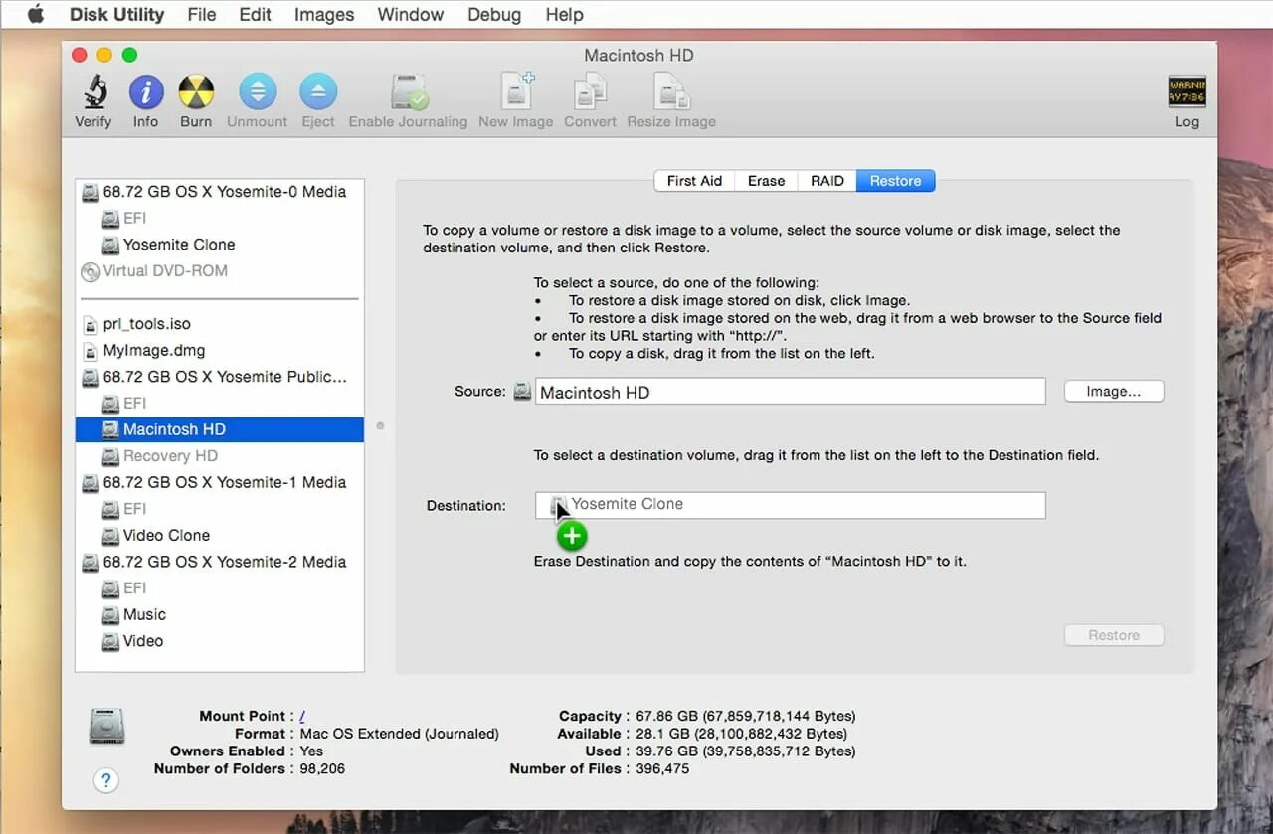Click the Unmount toolbar icon
Viewport: 1273px width, 834px height.
click(x=258, y=92)
